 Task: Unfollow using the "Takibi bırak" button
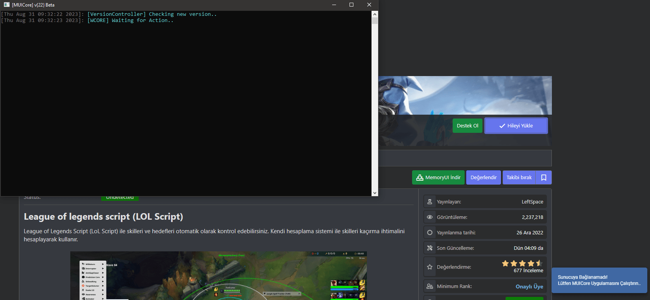(x=519, y=178)
